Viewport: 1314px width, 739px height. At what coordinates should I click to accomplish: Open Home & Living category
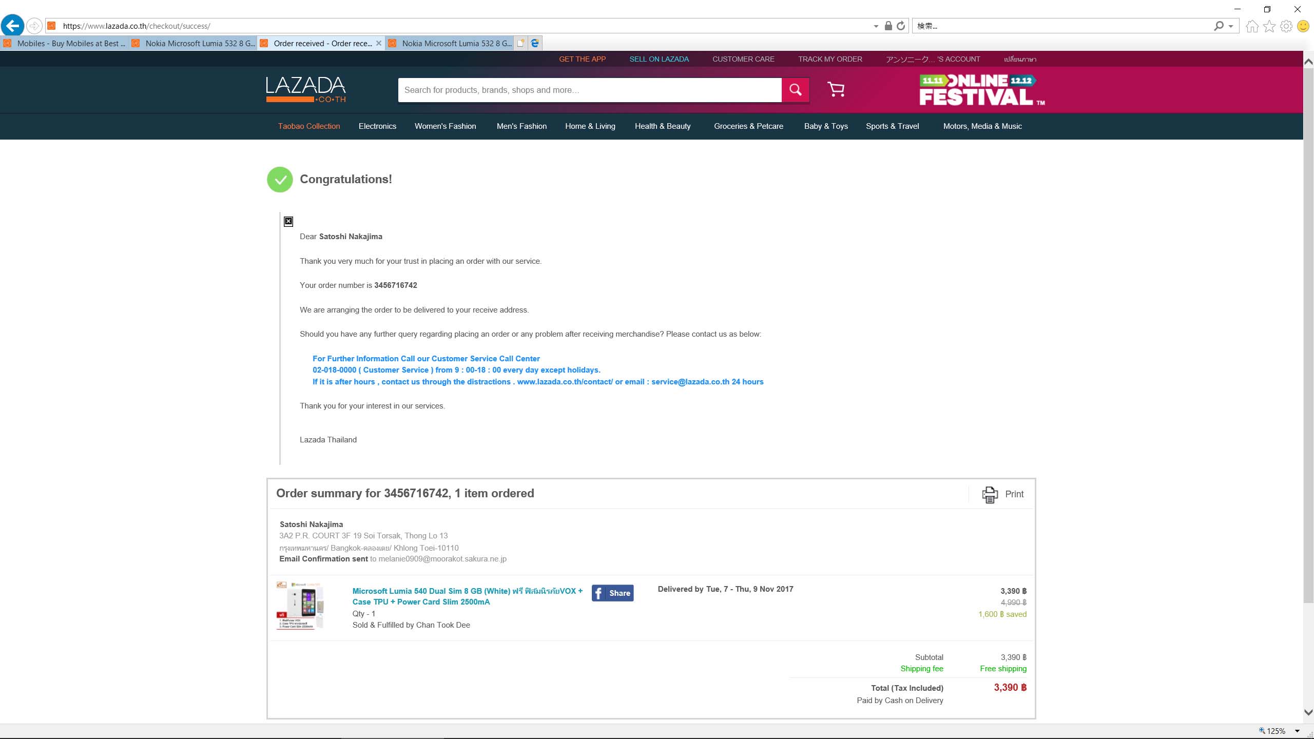(x=590, y=126)
